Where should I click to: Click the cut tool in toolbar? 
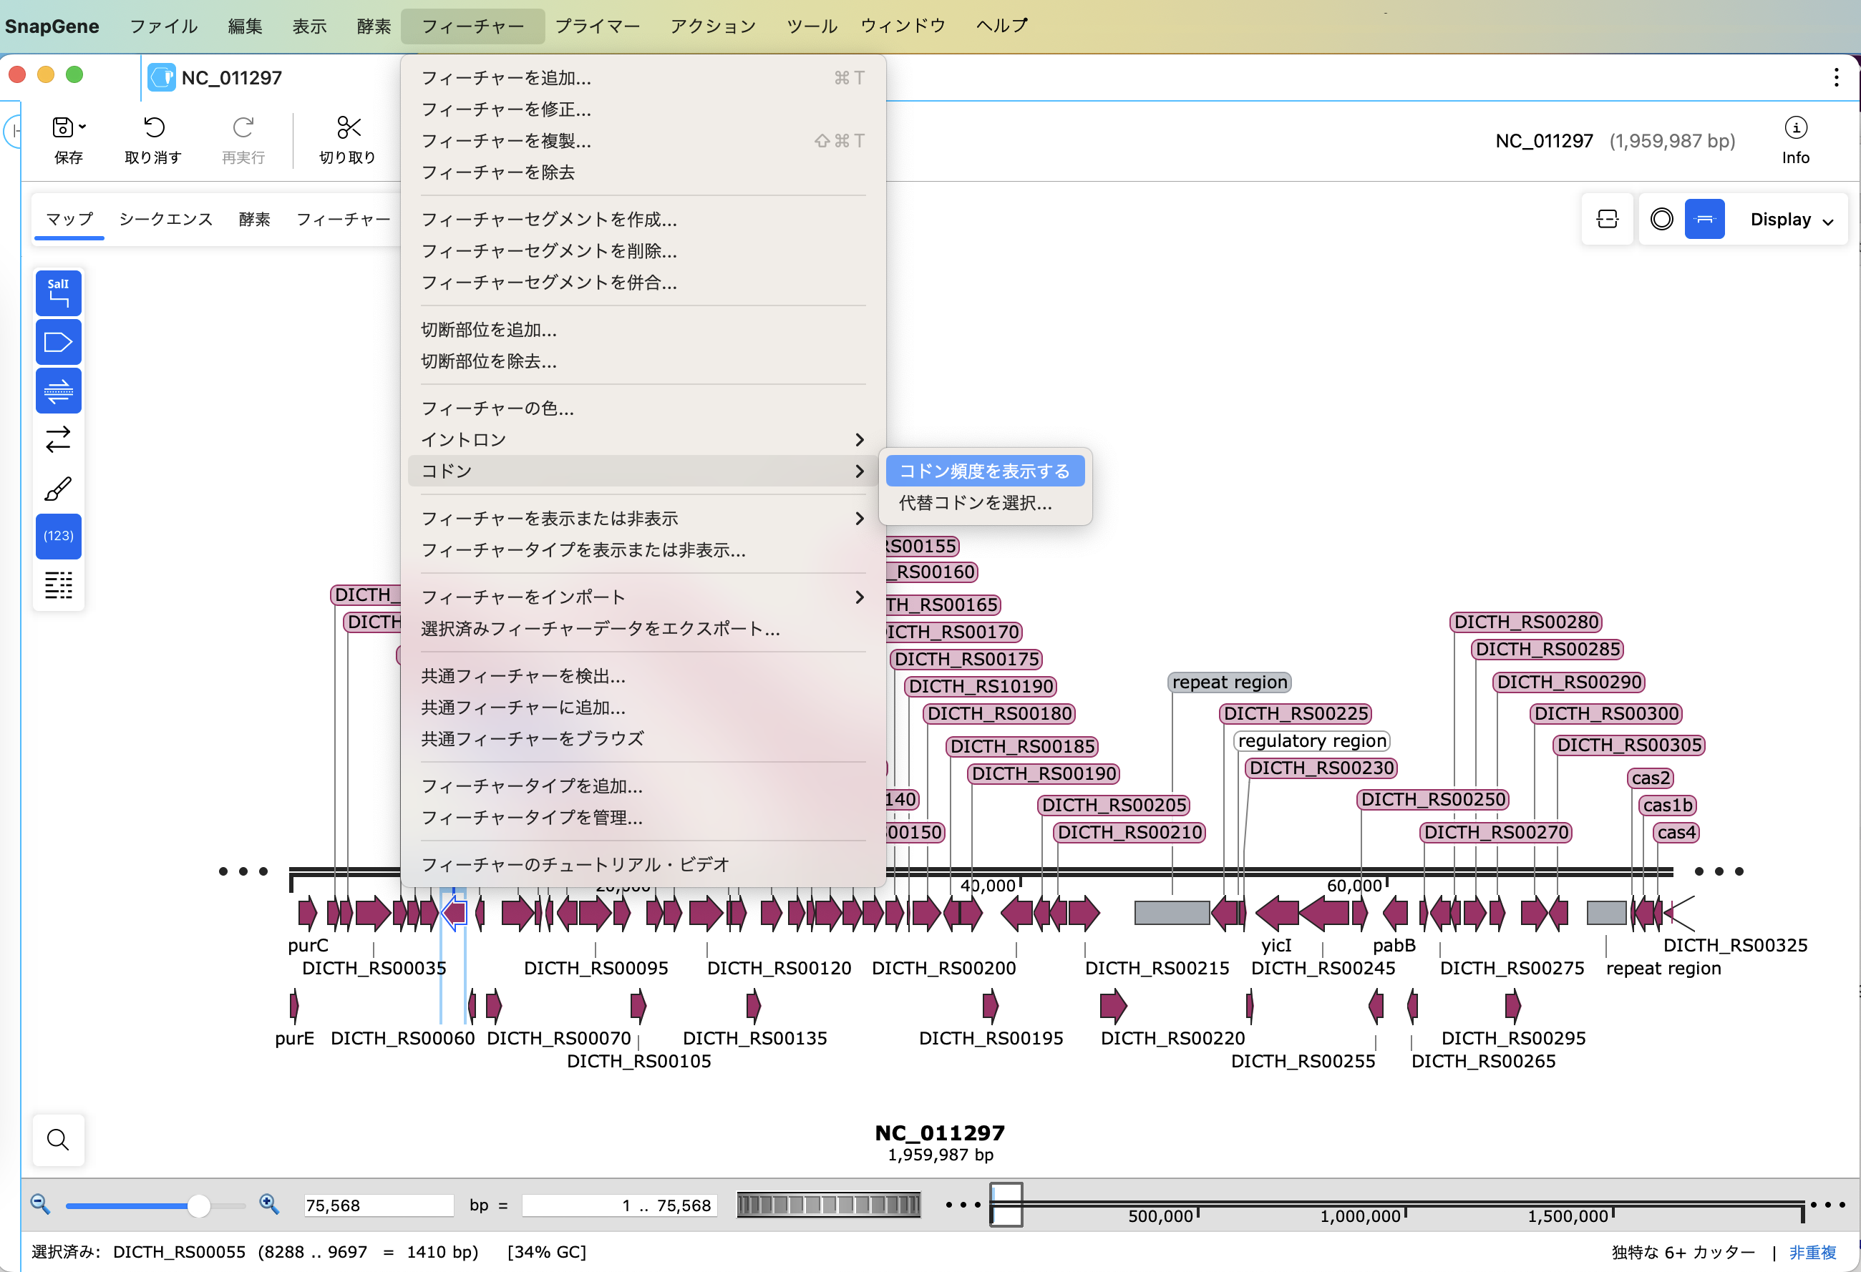348,139
